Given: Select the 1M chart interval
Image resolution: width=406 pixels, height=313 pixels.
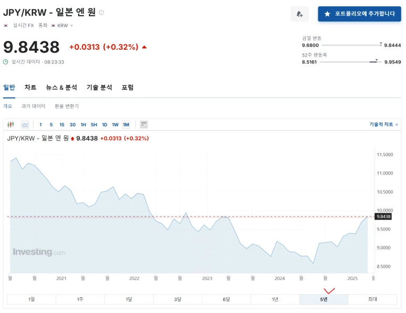Looking at the screenshot, I should [126, 125].
